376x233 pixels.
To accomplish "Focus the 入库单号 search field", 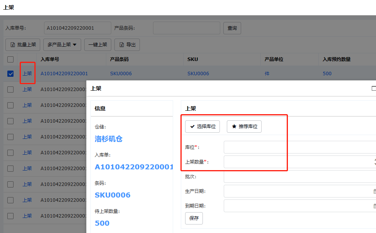I will point(77,28).
